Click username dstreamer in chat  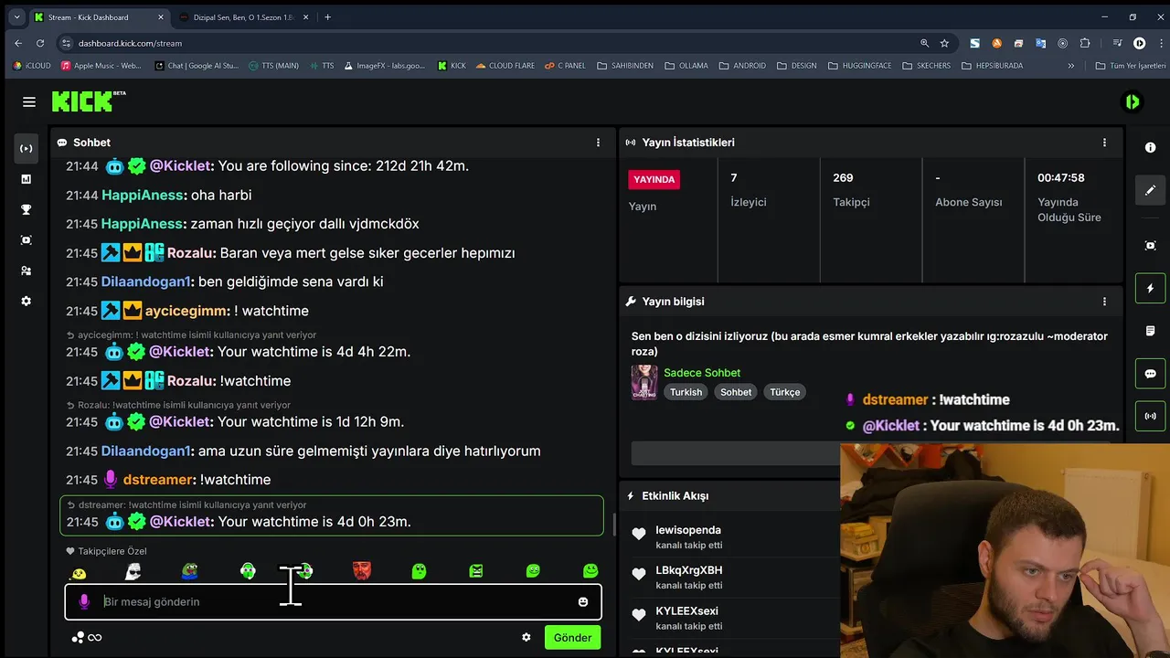[158, 480]
